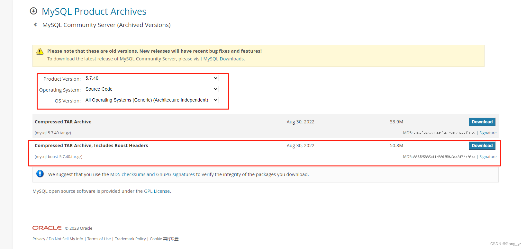Click the © 2023 Oracle text
Viewport: 526px width, 249px height.
pyautogui.click(x=79, y=228)
